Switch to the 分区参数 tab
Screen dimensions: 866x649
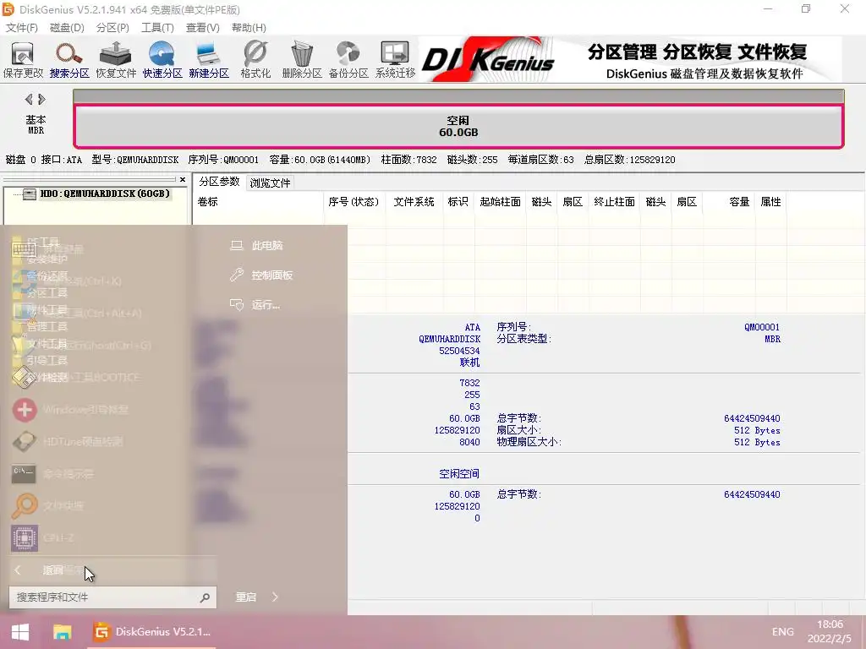pyautogui.click(x=219, y=182)
